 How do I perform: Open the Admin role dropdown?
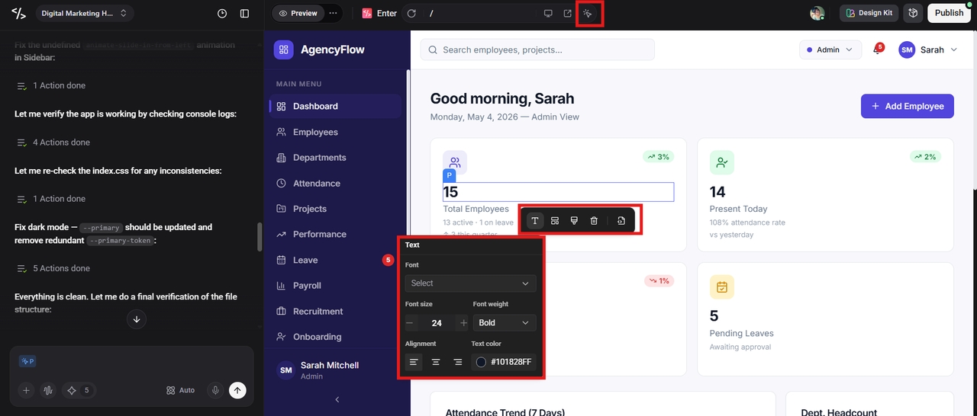click(830, 50)
